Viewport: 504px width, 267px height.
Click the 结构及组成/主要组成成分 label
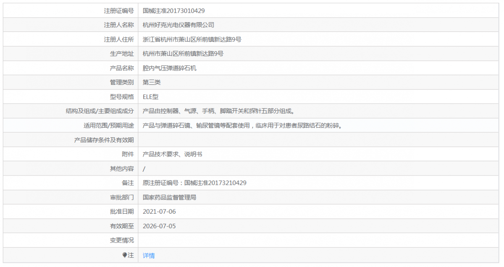[100, 111]
